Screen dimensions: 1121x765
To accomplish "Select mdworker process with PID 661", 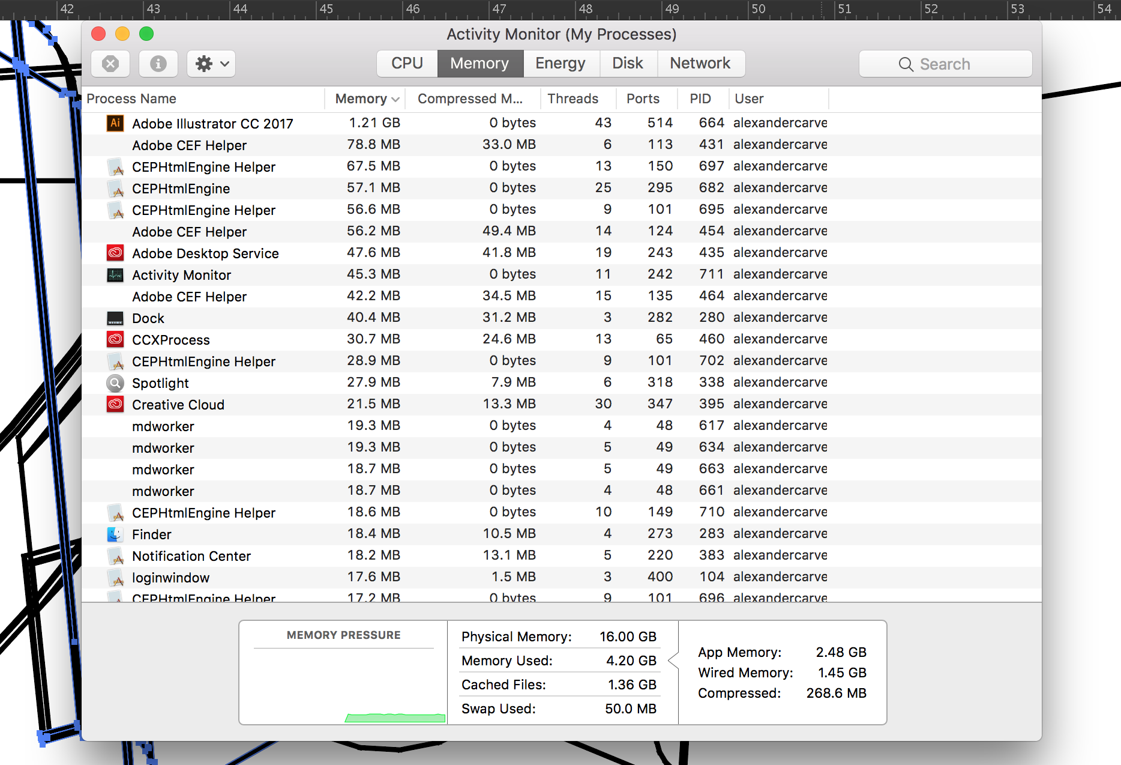I will 562,491.
